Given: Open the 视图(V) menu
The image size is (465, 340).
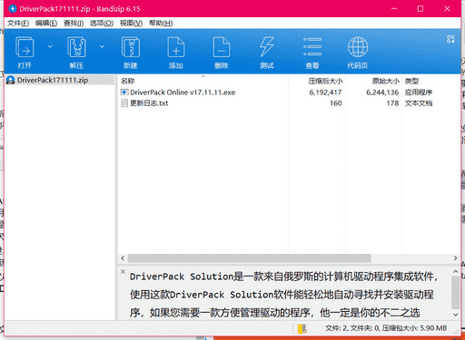Looking at the screenshot, I should [131, 23].
